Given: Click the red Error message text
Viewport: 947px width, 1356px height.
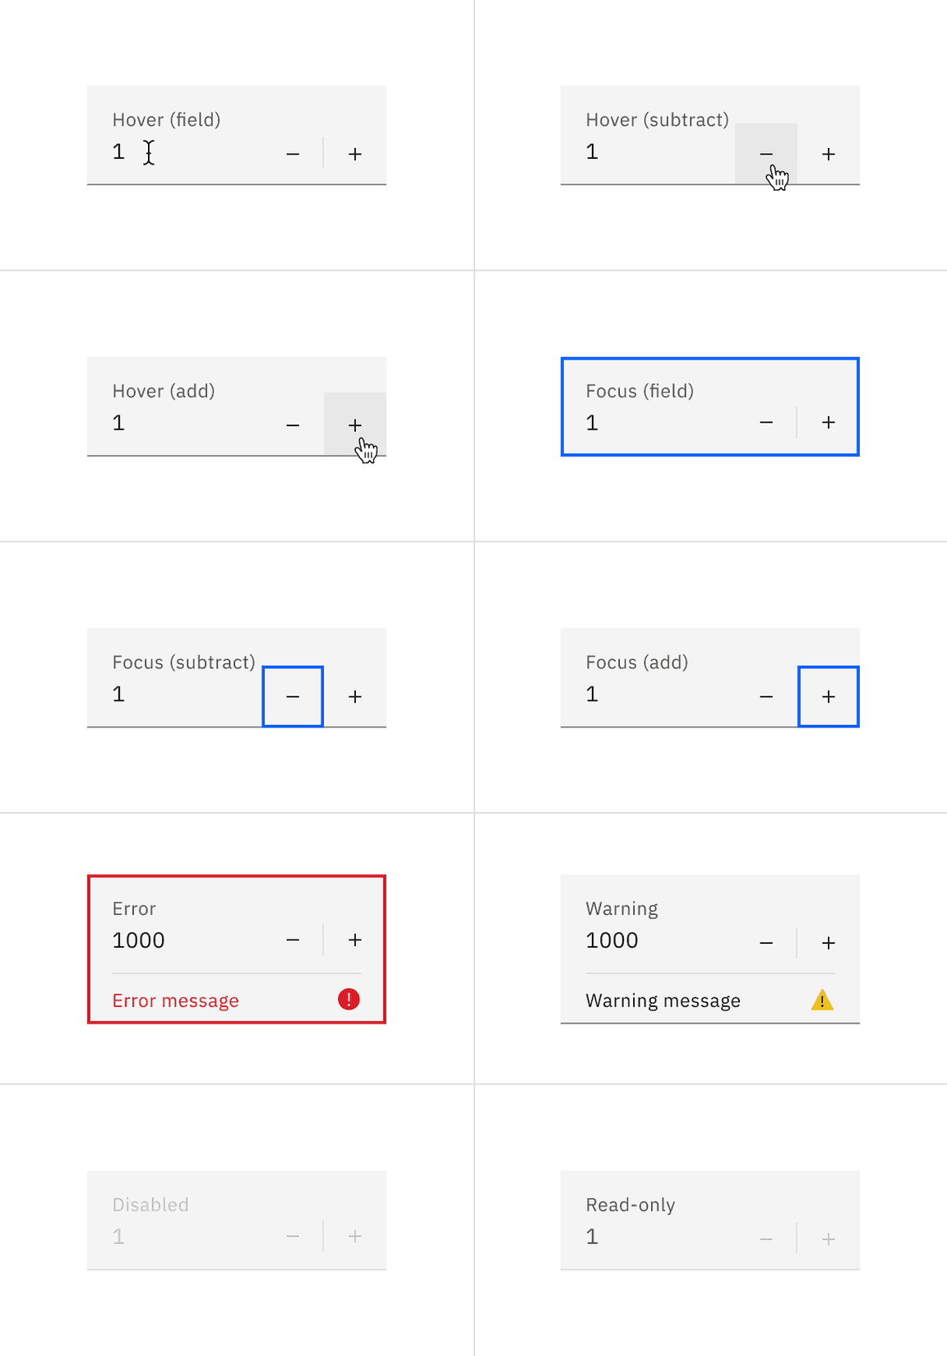Looking at the screenshot, I should point(175,1001).
